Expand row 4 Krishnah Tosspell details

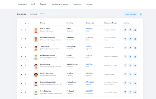coord(21,57)
